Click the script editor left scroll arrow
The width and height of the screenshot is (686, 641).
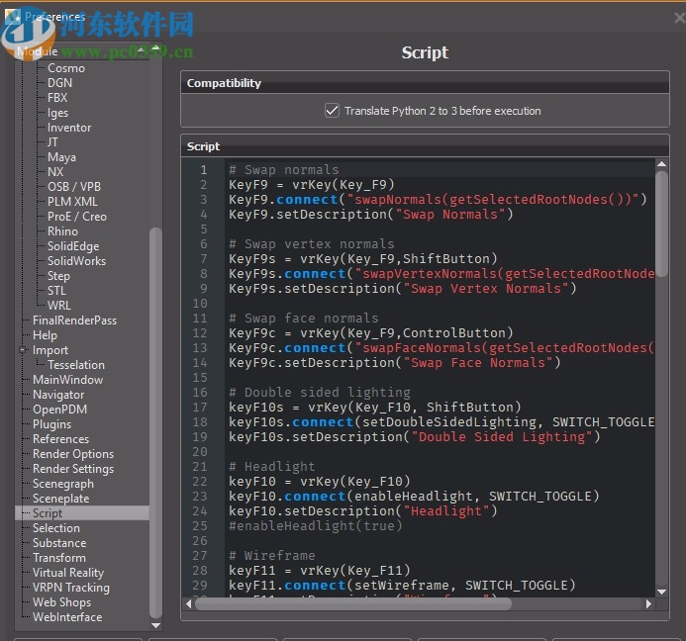click(188, 603)
